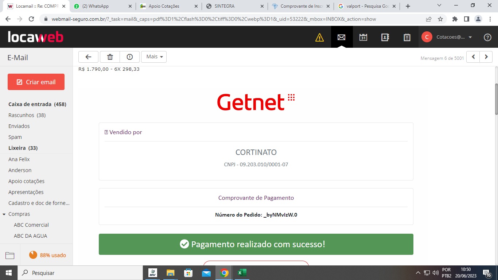Open the warning alert icon in header
Screen dimensions: 498x280
coord(319,37)
